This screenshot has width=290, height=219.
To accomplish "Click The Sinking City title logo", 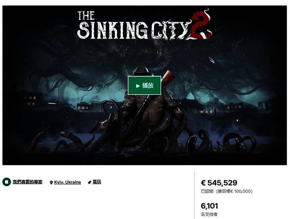I will click(x=144, y=25).
